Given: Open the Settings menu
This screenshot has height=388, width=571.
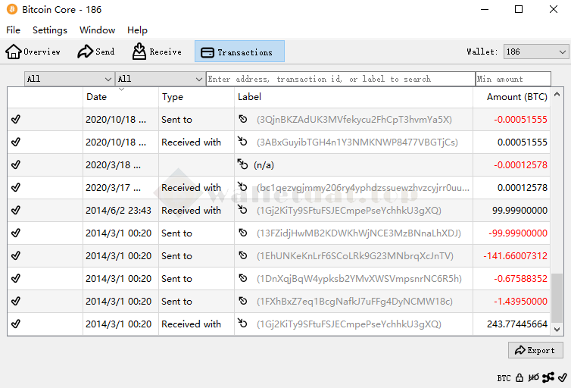Looking at the screenshot, I should 50,30.
